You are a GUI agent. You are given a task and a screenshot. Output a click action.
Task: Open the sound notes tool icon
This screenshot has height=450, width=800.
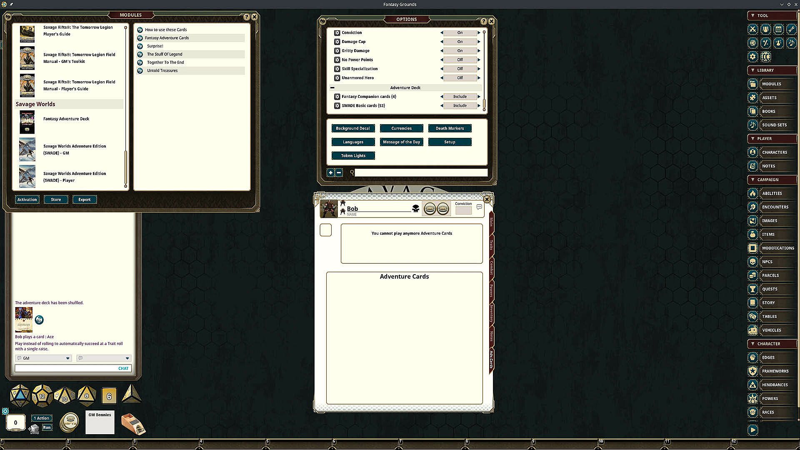(791, 42)
